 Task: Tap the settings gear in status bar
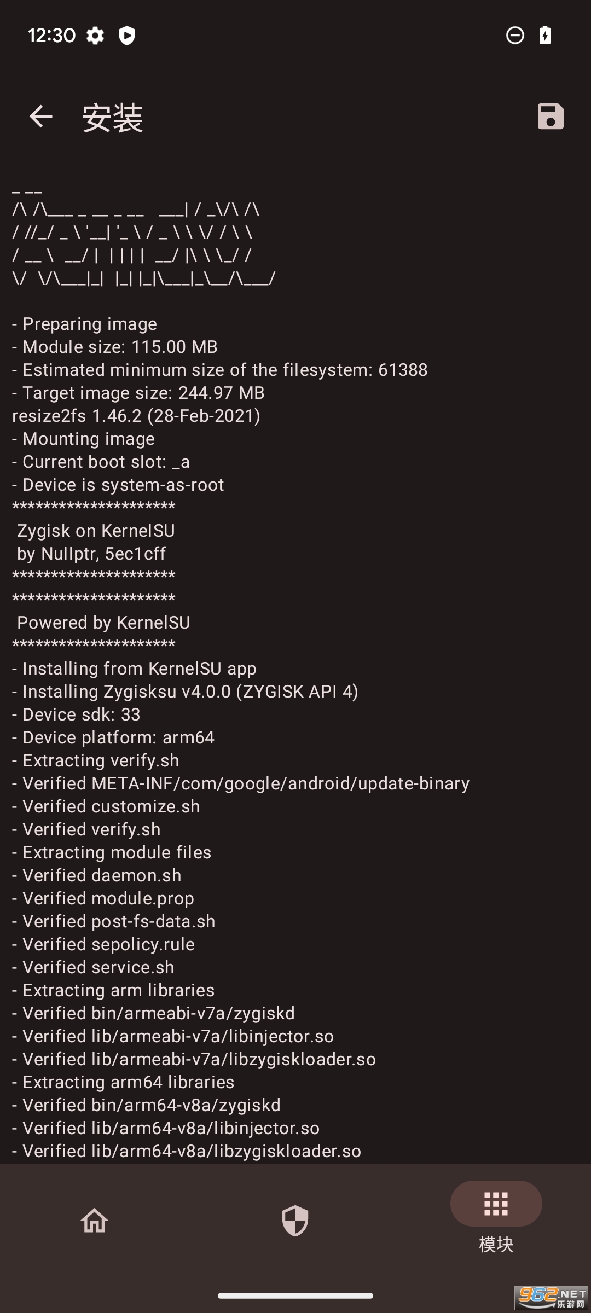pos(95,36)
